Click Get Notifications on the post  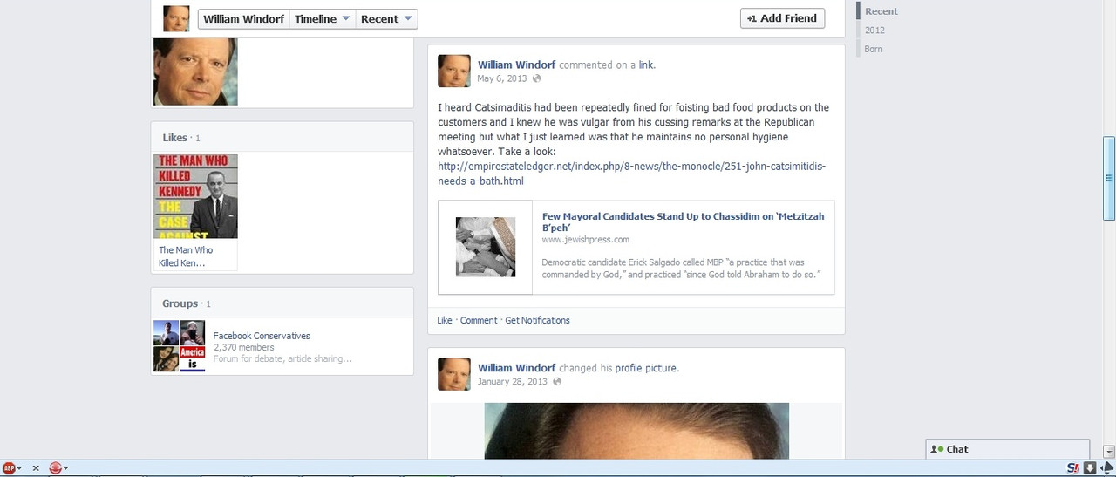[537, 320]
